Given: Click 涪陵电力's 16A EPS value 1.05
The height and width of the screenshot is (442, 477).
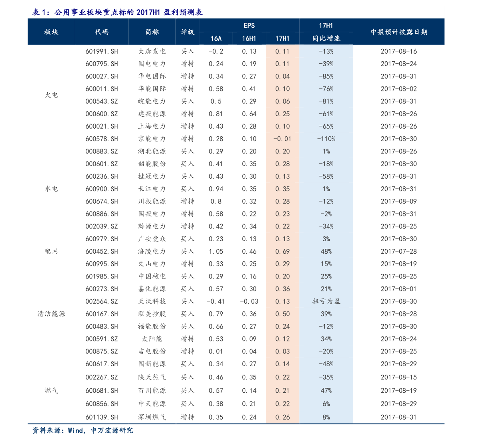Looking at the screenshot, I should coord(216,251).
